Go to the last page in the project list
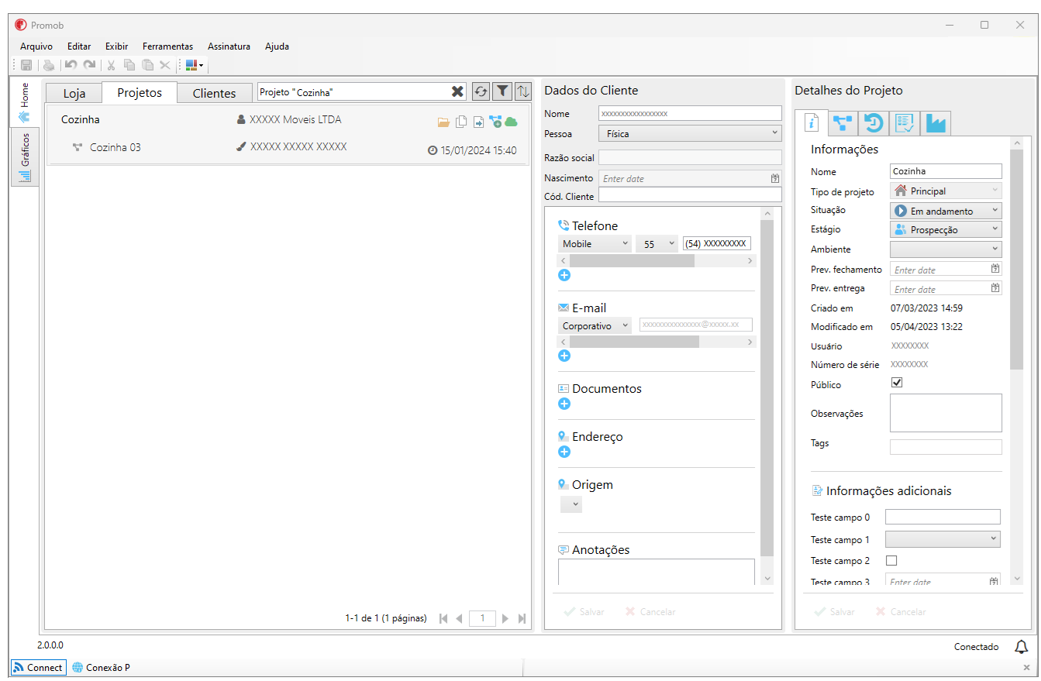The image size is (1041, 681). click(x=522, y=618)
